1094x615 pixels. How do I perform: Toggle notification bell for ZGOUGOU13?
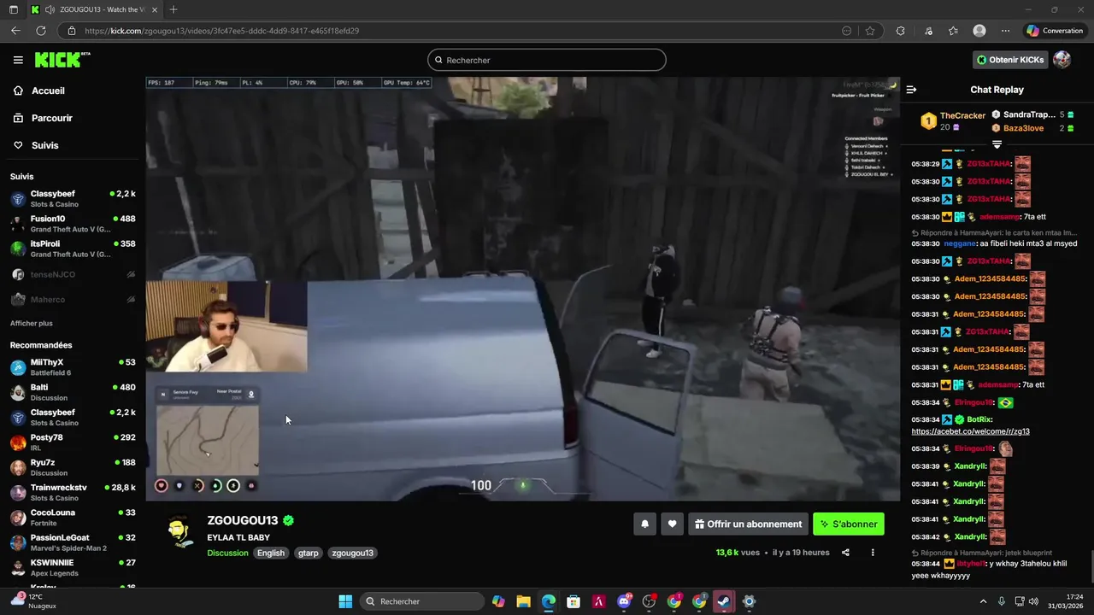tap(645, 524)
